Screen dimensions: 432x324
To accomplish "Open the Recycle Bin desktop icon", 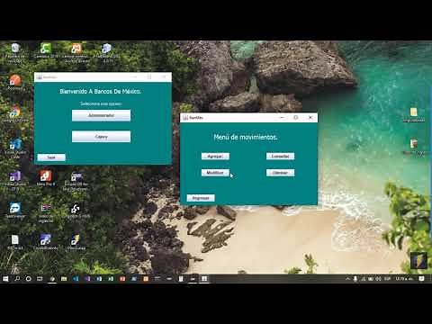I will click(15, 48).
